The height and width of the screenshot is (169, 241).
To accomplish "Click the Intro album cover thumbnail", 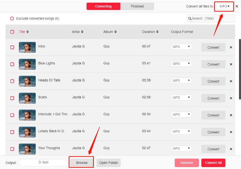I will 27,47.
